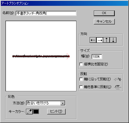
Task: Click the black key color swatch
Action: pos(36,112)
